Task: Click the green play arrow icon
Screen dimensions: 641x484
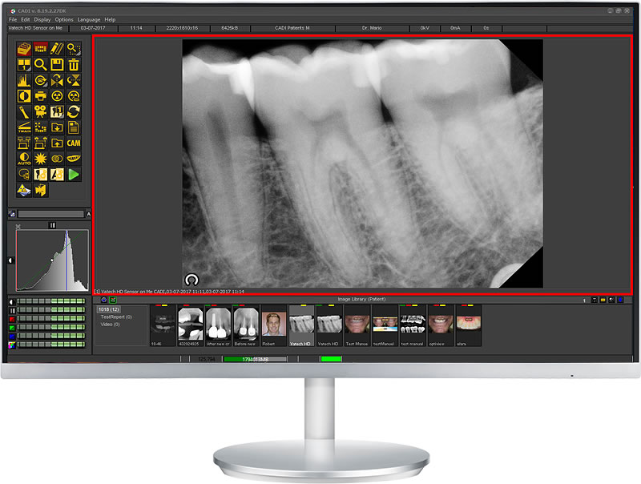Action: (x=74, y=174)
